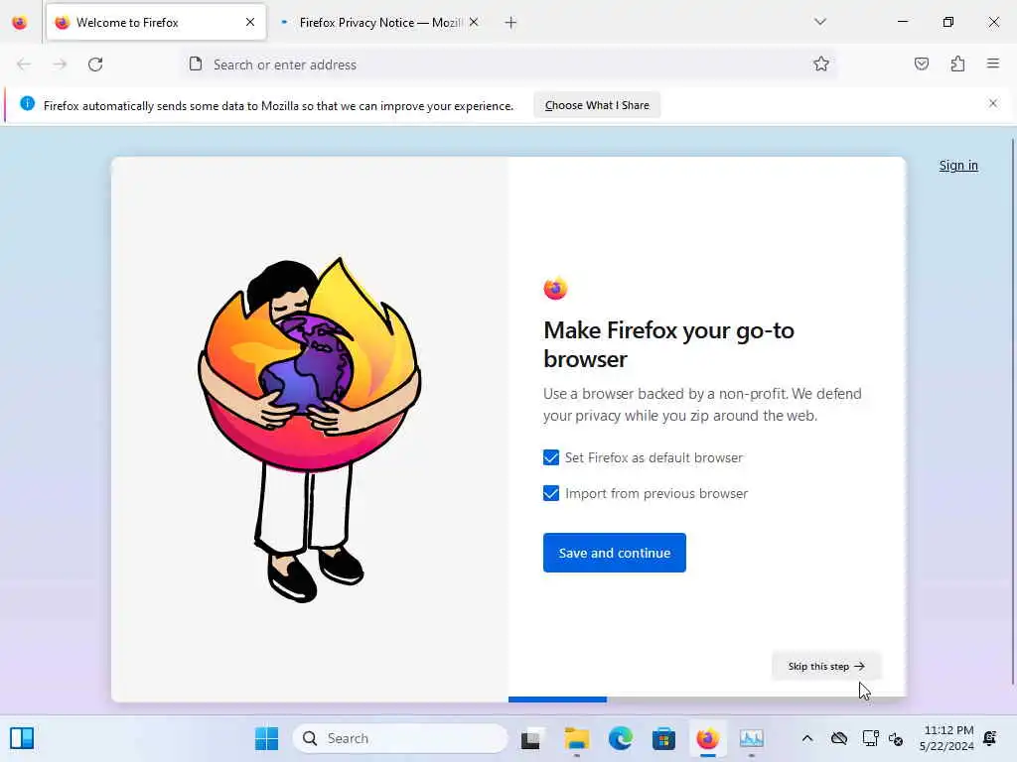
Task: Switch to Welcome to Firefox tab
Action: 156,23
